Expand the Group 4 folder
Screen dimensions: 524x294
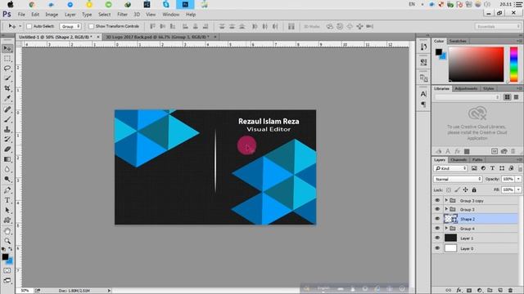(446, 229)
